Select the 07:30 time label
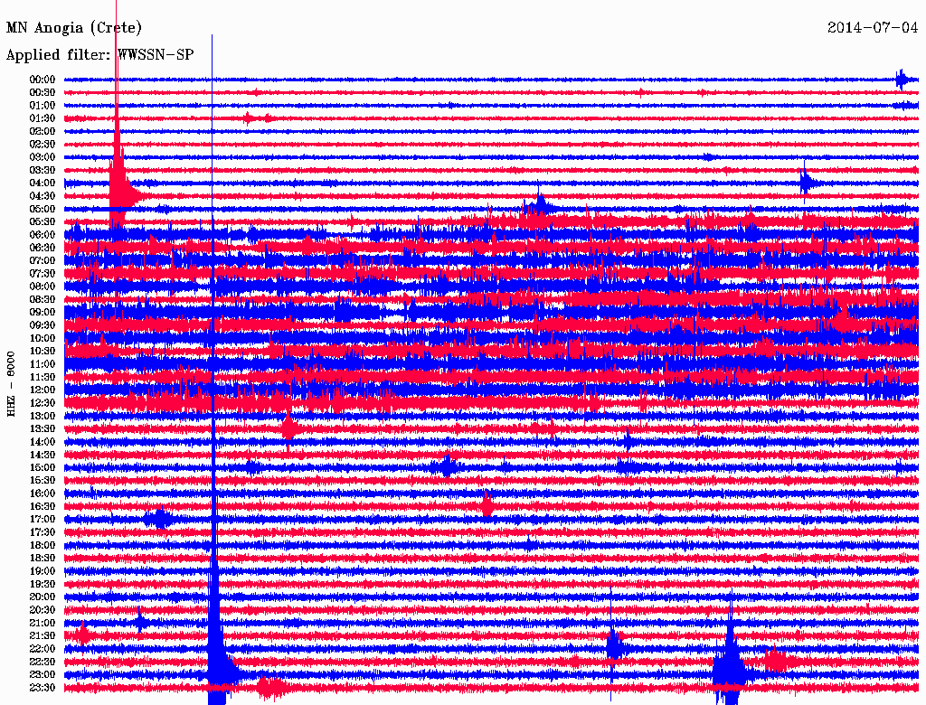Viewport: 926px width, 705px height. click(x=43, y=273)
